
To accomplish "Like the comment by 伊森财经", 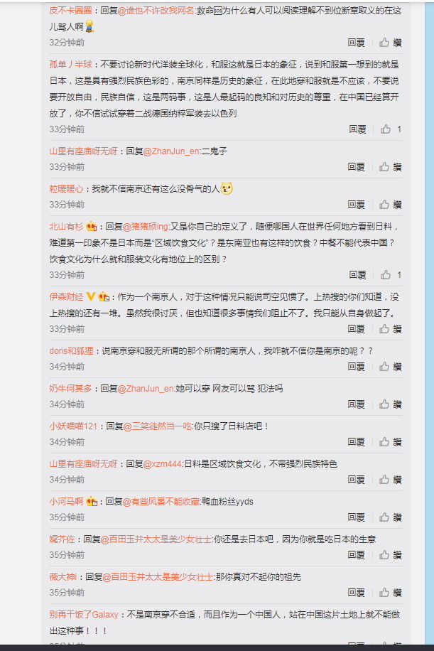I will (390, 329).
